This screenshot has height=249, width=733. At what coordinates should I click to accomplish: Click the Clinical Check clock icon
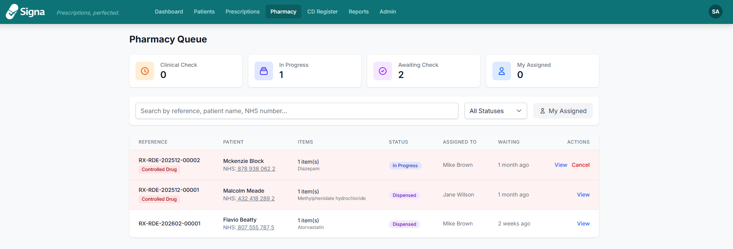click(x=145, y=71)
